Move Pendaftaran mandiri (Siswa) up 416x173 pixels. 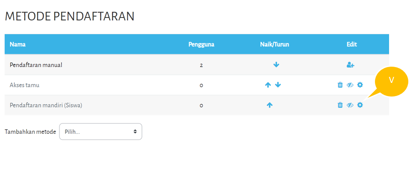point(269,105)
